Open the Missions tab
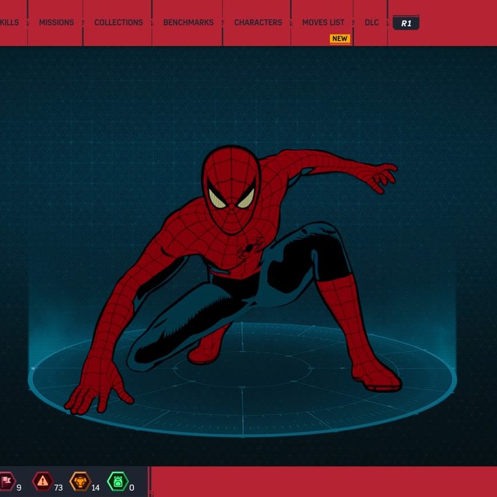 click(57, 23)
